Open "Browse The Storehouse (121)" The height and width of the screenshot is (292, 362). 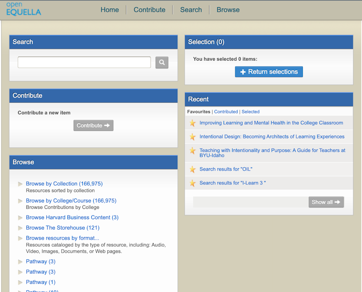pyautogui.click(x=62, y=228)
